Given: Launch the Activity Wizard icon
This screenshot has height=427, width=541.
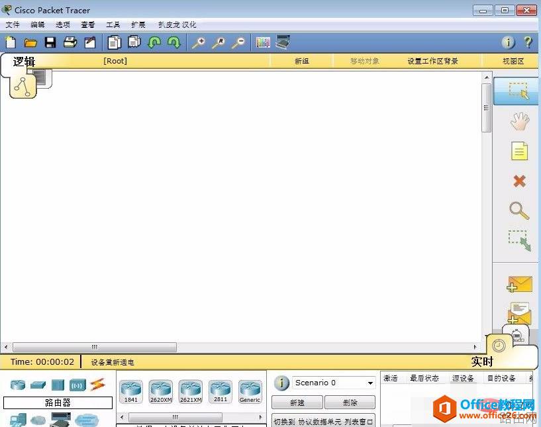Looking at the screenshot, I should [90, 42].
